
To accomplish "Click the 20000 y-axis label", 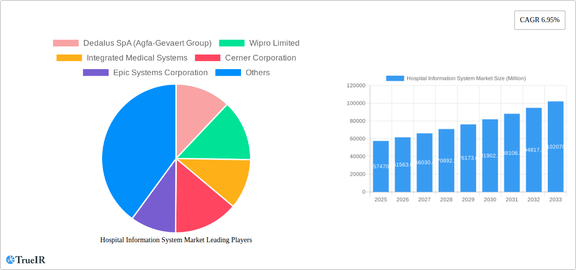I will coord(357,174).
